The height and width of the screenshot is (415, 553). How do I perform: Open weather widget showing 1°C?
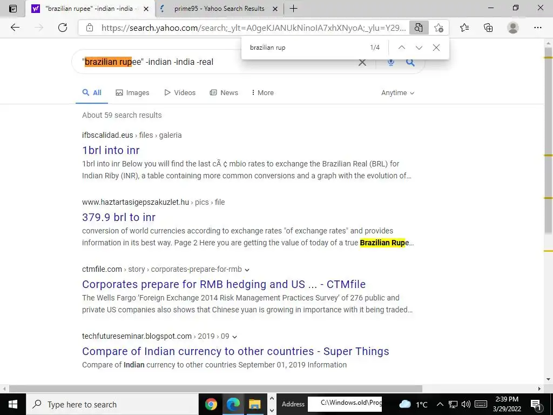(x=413, y=404)
